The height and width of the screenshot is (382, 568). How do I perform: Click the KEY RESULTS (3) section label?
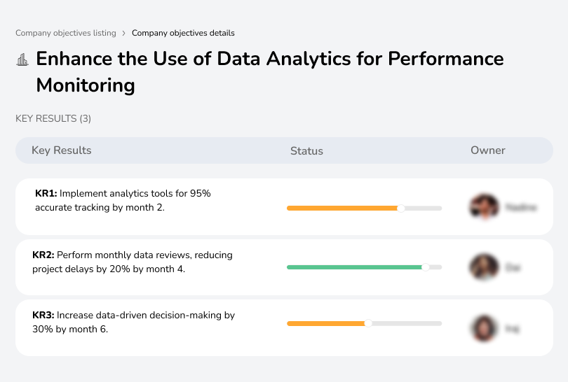[53, 119]
